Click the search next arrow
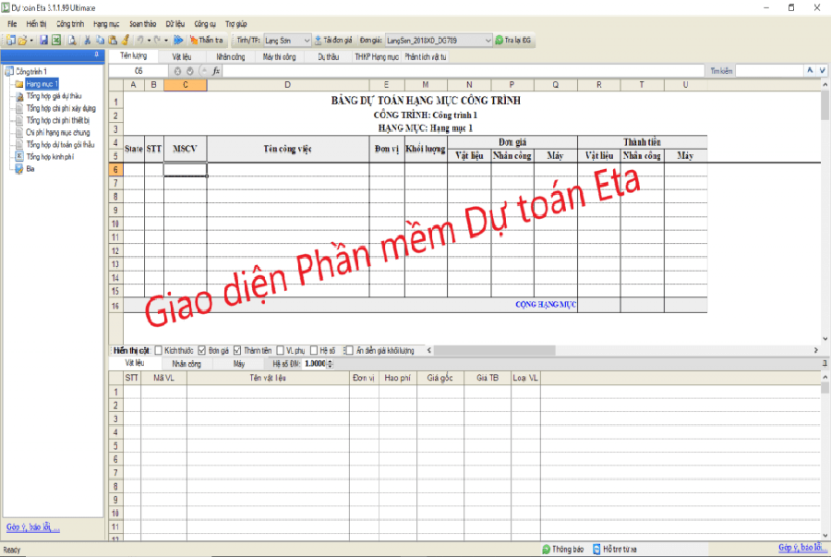Image resolution: width=831 pixels, height=557 pixels. click(x=822, y=70)
